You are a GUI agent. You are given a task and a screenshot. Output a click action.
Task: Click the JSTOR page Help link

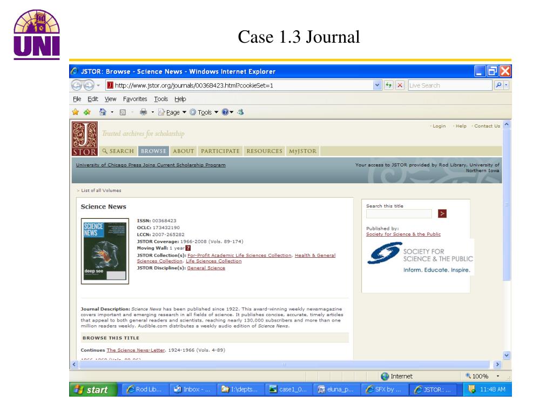coord(461,126)
